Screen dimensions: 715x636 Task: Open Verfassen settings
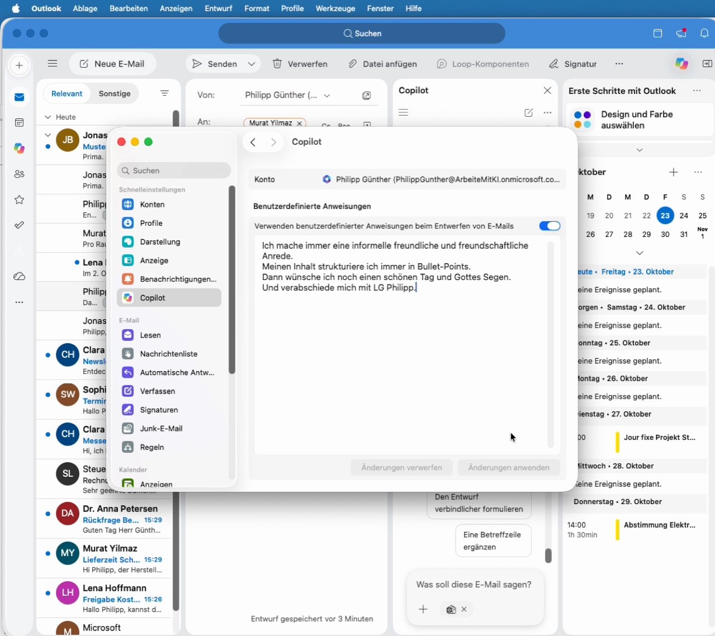[169, 391]
